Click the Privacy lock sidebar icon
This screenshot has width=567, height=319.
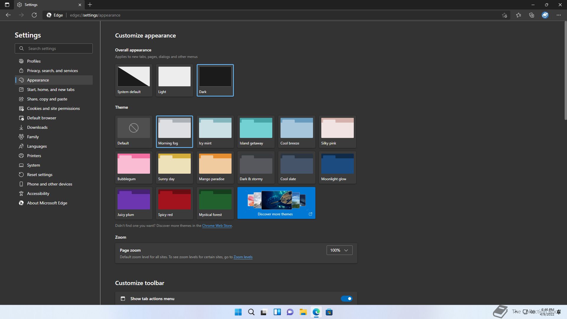click(x=21, y=71)
